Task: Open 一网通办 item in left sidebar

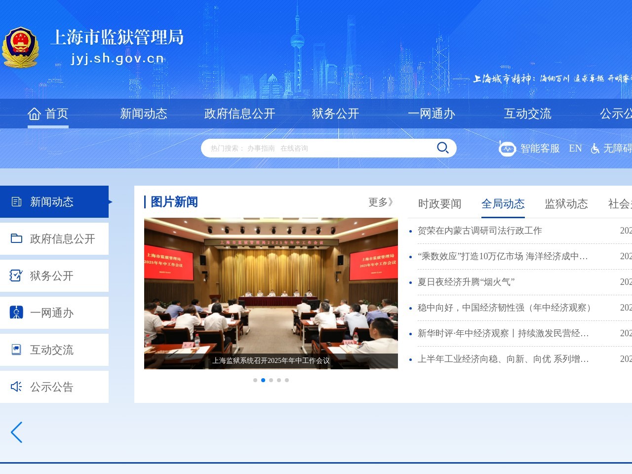Action: (x=52, y=313)
